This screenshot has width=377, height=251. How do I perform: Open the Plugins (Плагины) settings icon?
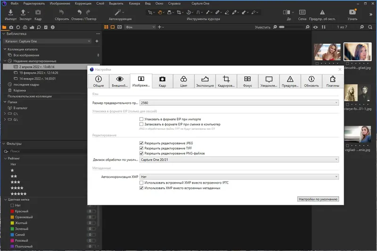pos(333,79)
